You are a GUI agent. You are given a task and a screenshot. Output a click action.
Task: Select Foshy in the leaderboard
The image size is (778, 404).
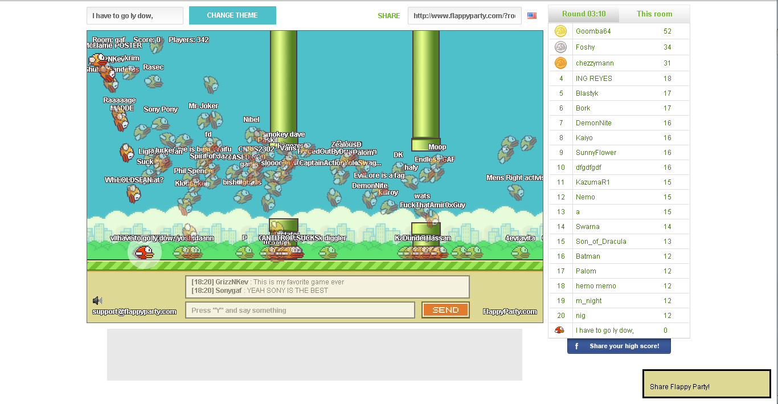coord(619,47)
